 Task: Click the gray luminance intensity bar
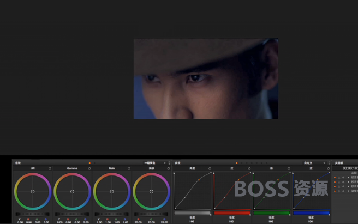[x=192, y=213]
